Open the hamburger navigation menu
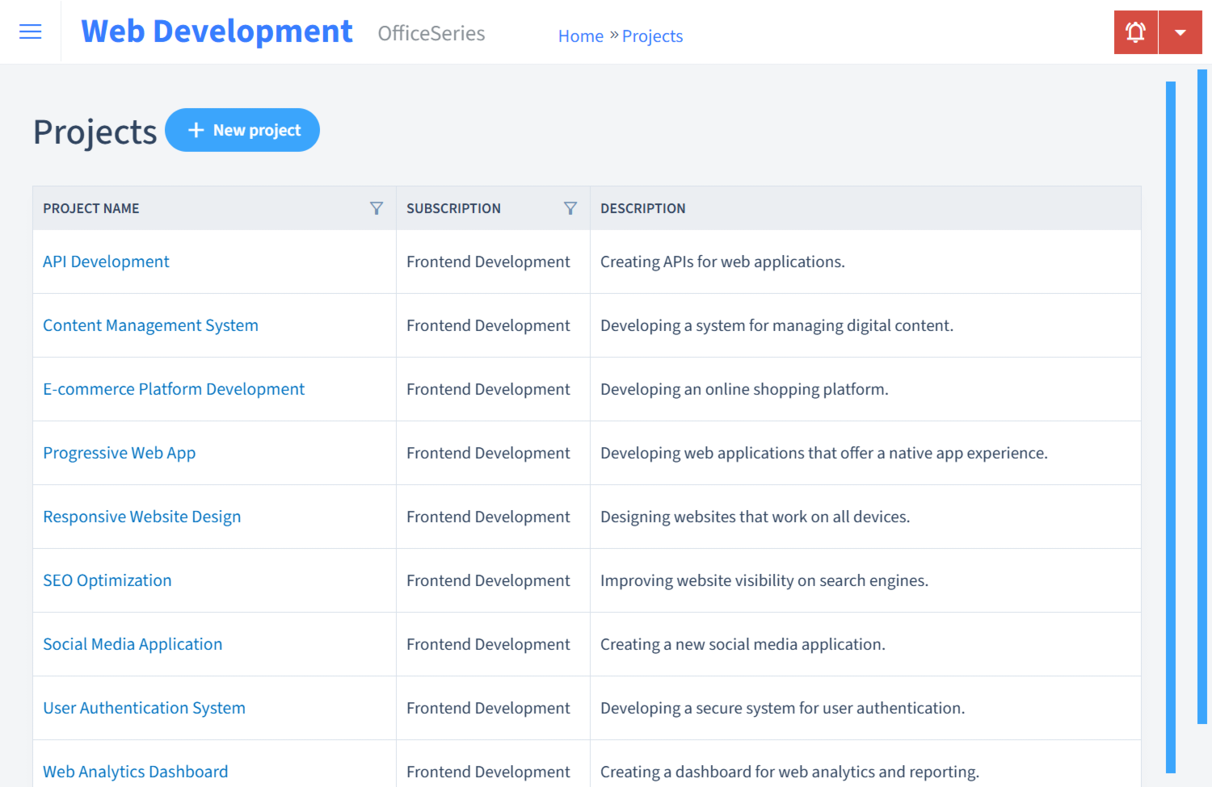 point(30,31)
